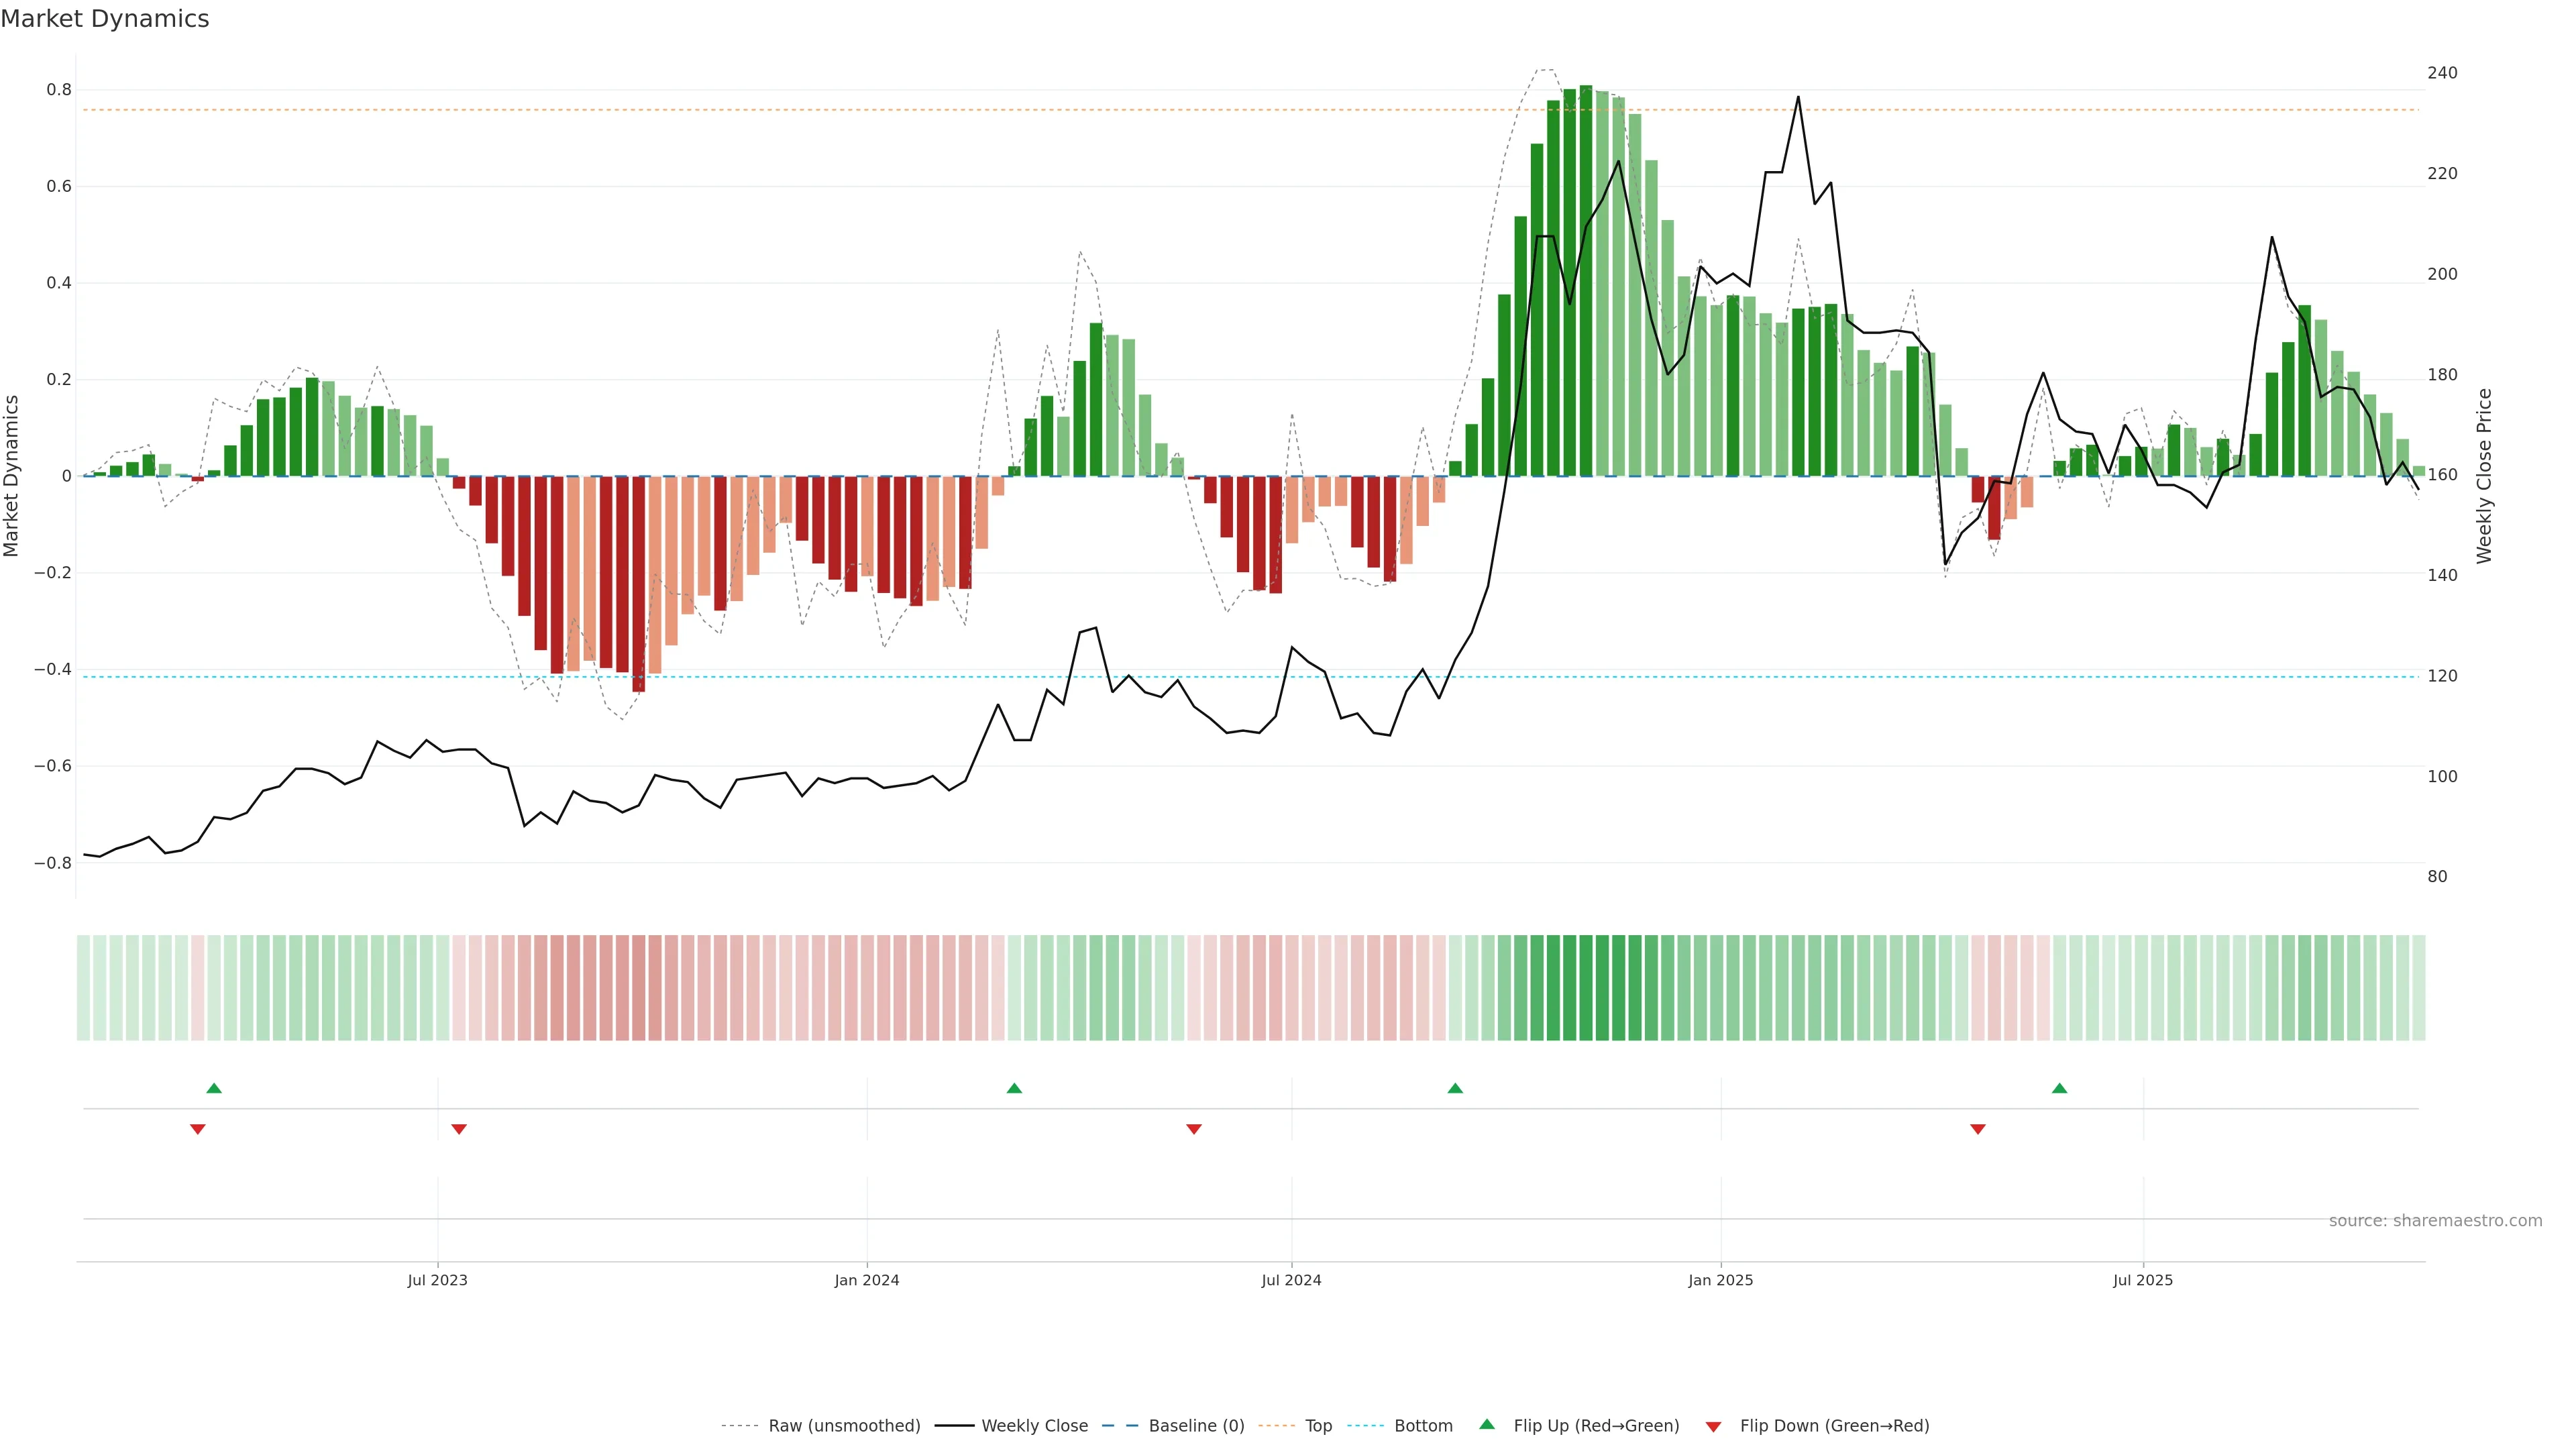Click the green flip-up triangle just before Jul 2025
Screen dimensions: 2576x1449
(x=2059, y=1088)
